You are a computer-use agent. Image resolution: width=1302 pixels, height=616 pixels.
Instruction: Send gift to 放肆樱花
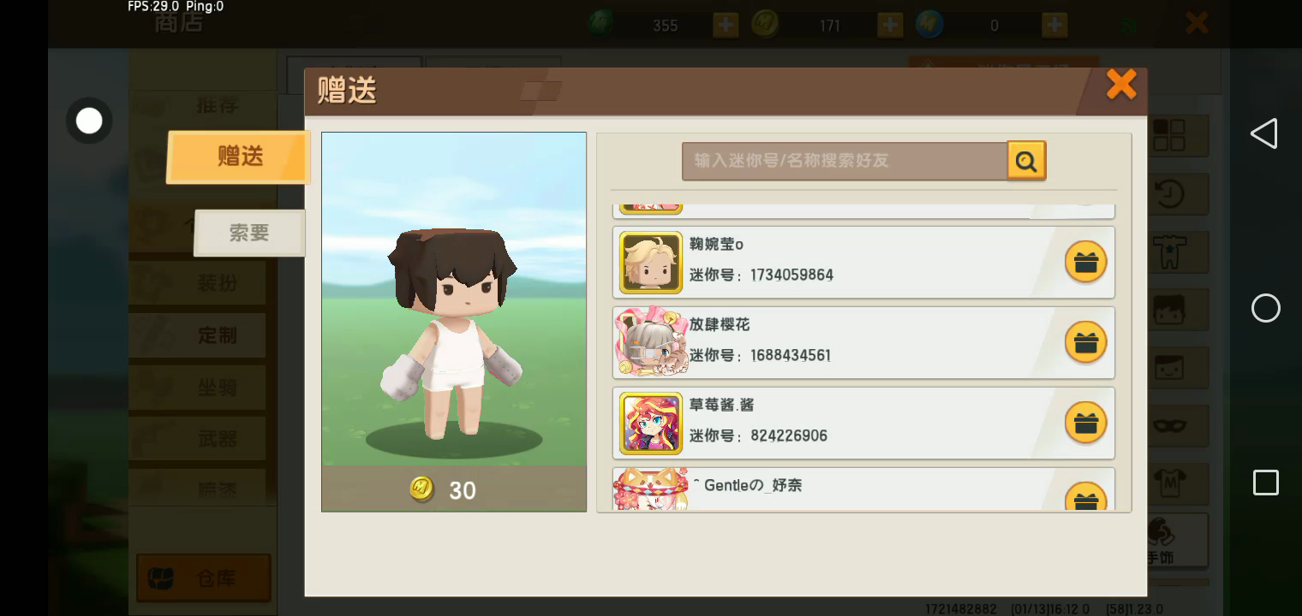click(x=1085, y=342)
